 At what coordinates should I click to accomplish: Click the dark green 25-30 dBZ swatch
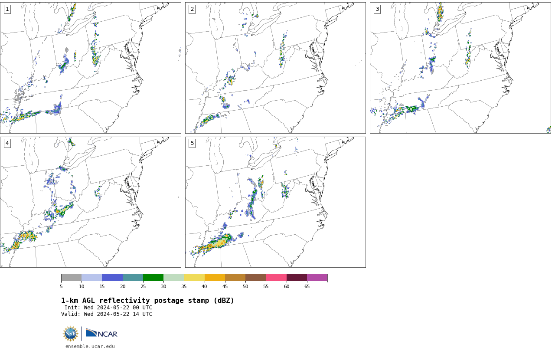[x=153, y=278]
